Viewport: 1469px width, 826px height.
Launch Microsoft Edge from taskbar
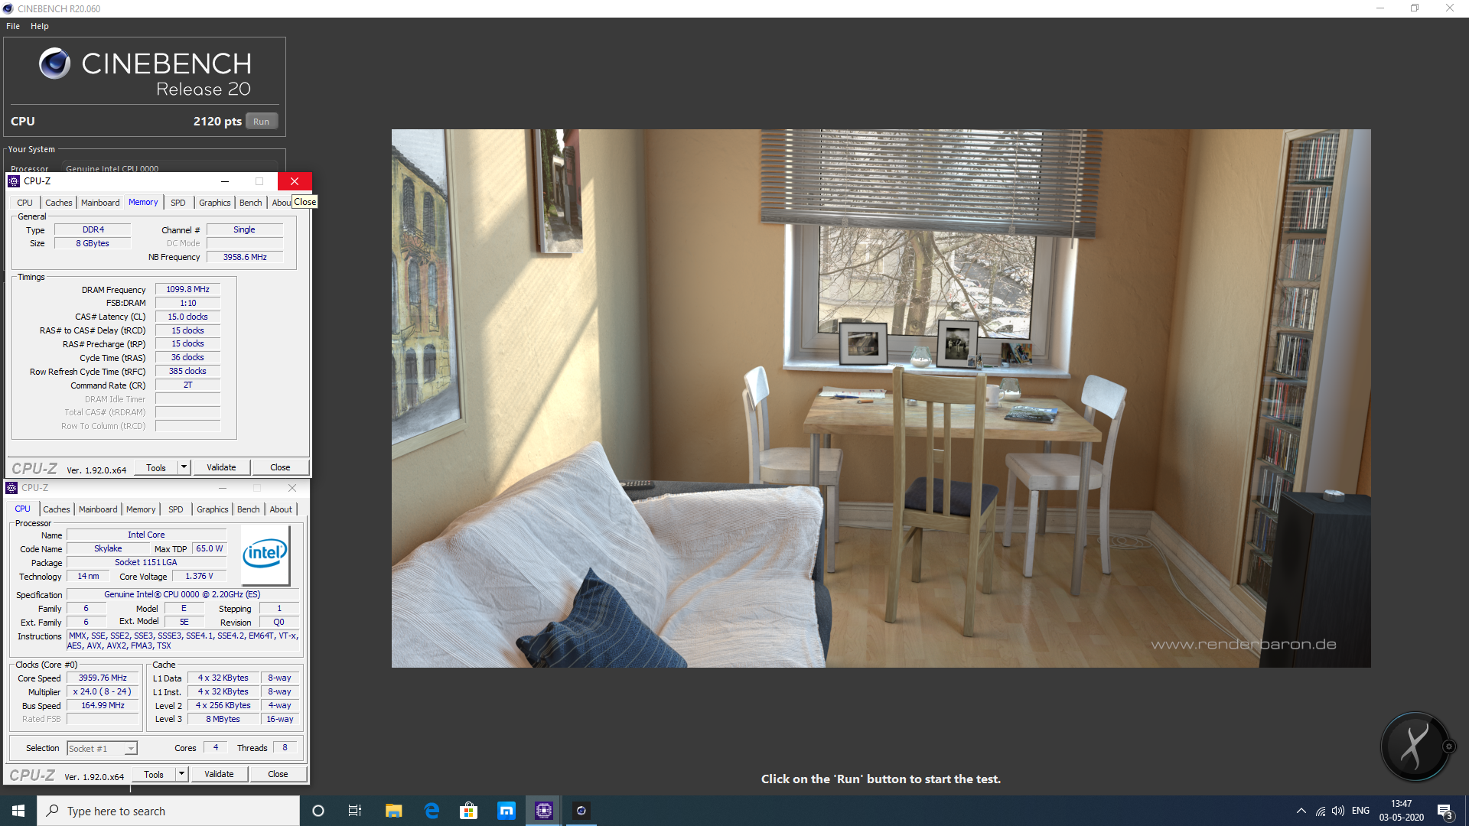(432, 811)
